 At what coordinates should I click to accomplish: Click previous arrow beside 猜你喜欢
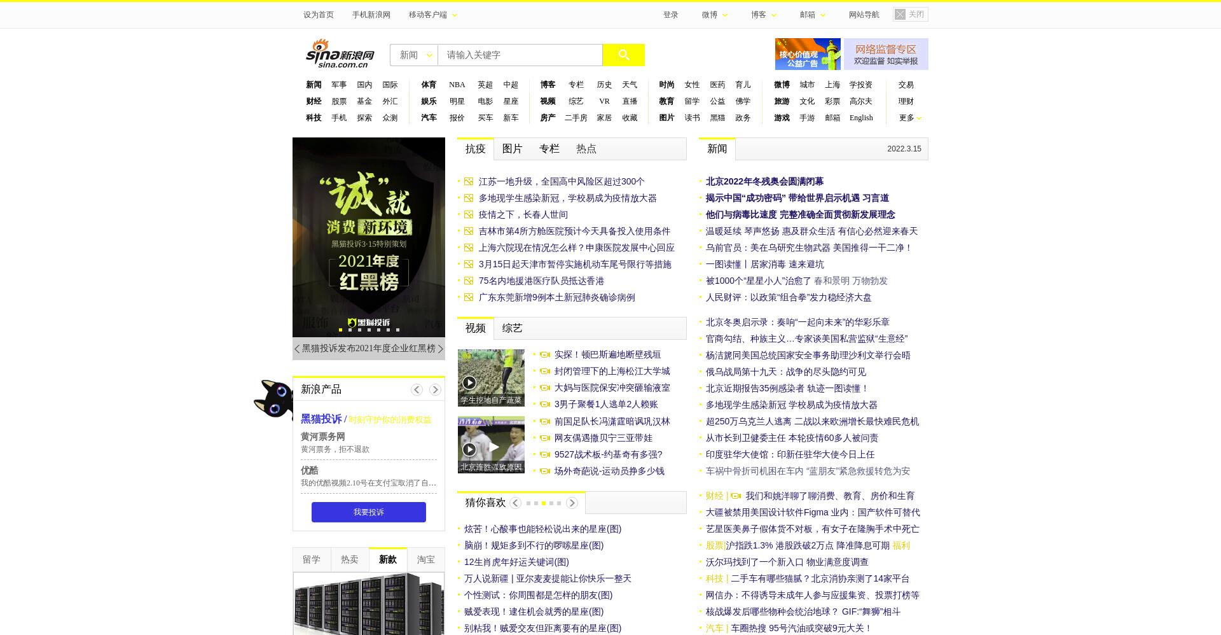click(x=516, y=503)
